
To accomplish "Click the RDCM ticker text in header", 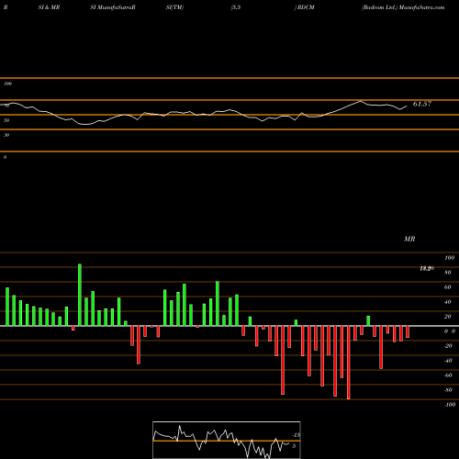I will (306, 7).
